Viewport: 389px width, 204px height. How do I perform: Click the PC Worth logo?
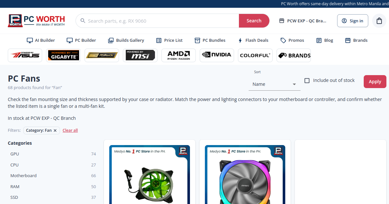36,21
